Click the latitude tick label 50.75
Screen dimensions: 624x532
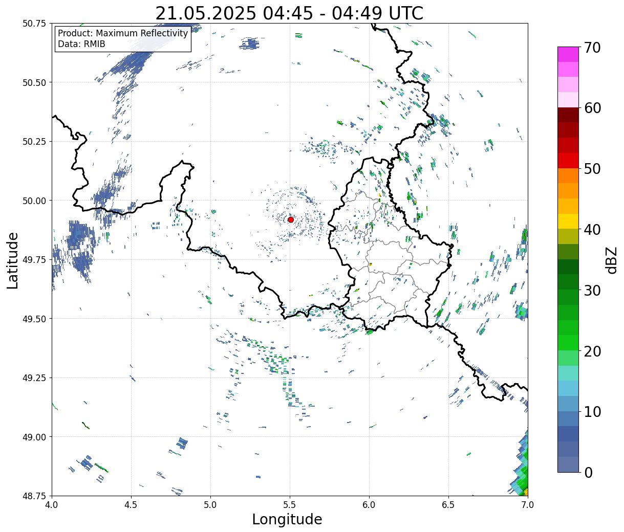(x=34, y=24)
